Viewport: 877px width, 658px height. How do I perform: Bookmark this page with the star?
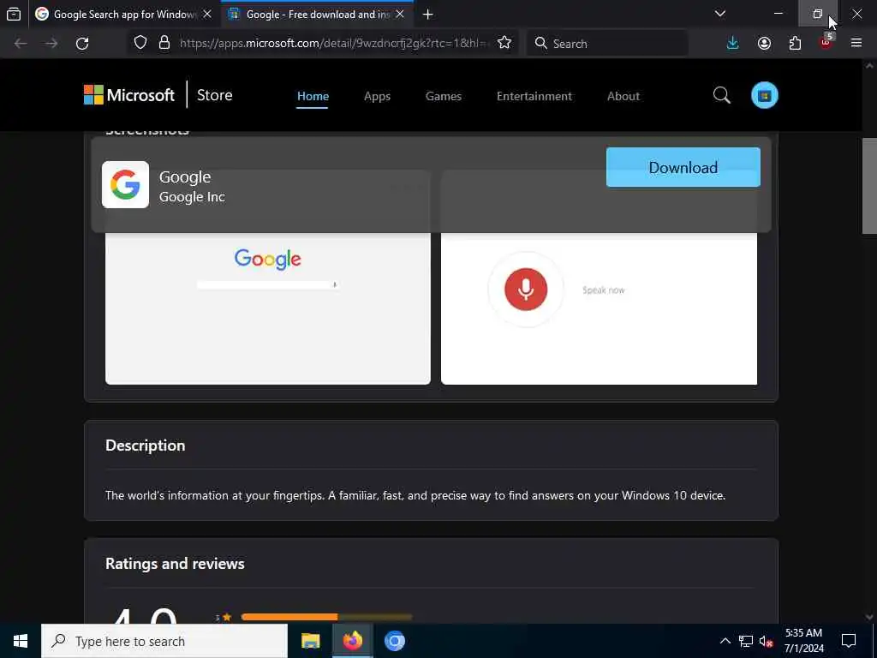[504, 43]
